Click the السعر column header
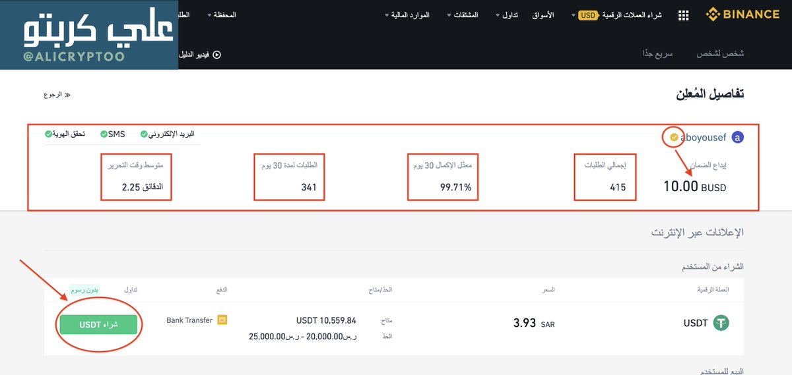The image size is (792, 375). [548, 290]
